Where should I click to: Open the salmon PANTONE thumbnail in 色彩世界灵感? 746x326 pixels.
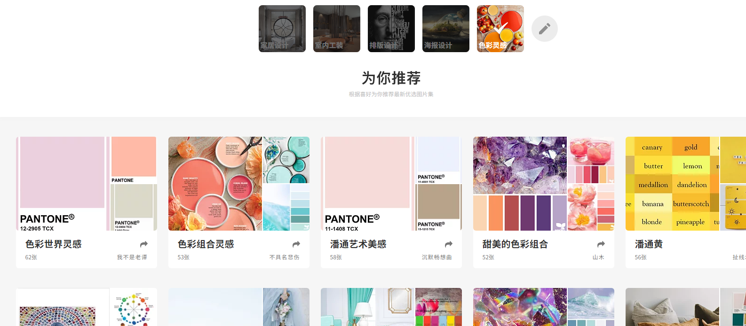click(134, 160)
